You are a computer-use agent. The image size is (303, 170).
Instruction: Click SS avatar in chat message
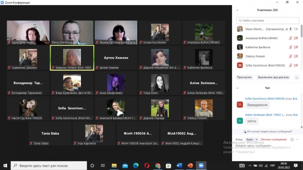coord(240,105)
